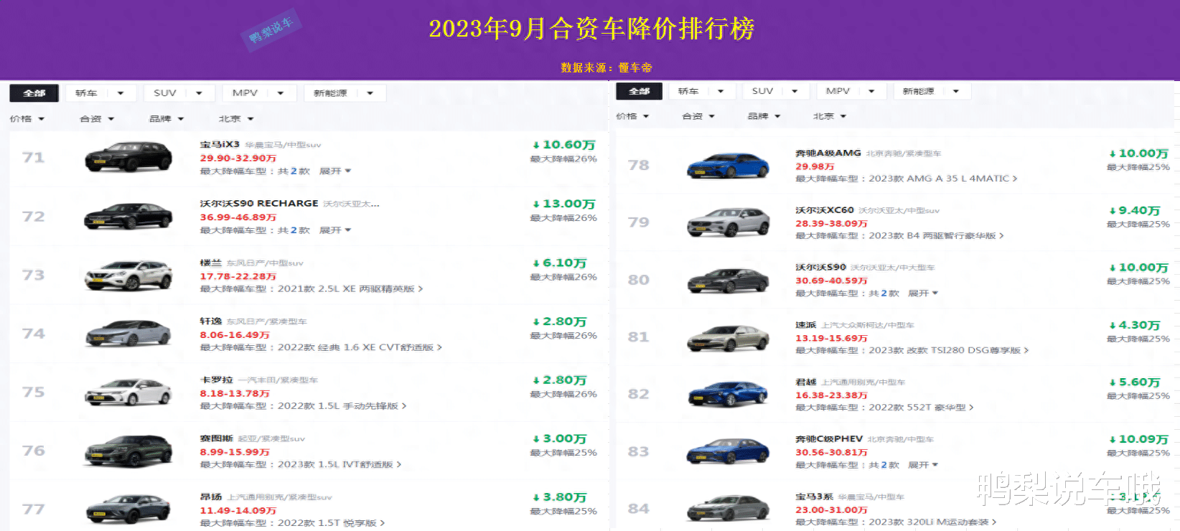Open the 品牌 filter in the right panel

coord(764,116)
